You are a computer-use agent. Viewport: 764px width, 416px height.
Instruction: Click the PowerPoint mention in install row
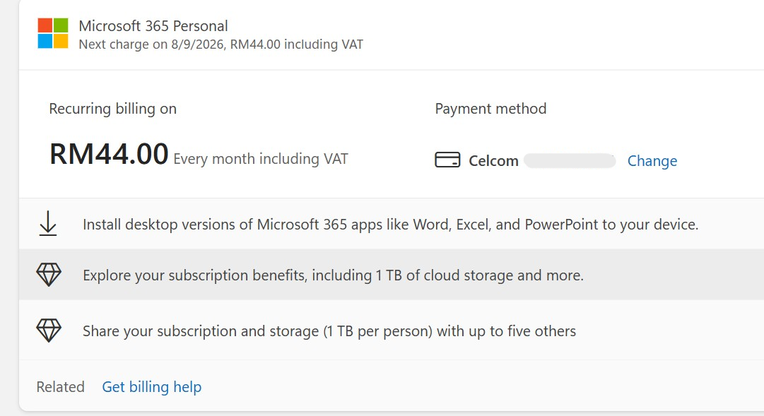click(x=561, y=224)
